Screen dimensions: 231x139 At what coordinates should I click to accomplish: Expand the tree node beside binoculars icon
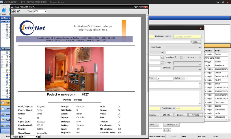coord(2,64)
